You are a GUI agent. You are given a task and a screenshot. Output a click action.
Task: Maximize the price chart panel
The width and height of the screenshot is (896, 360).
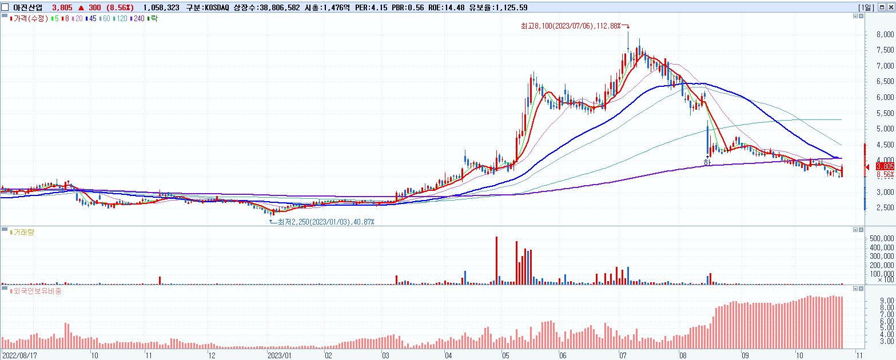pos(855,17)
